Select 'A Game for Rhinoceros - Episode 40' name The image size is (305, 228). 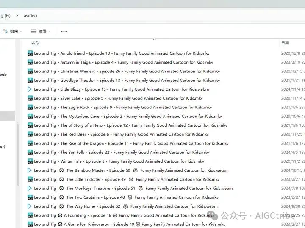(x=130, y=224)
